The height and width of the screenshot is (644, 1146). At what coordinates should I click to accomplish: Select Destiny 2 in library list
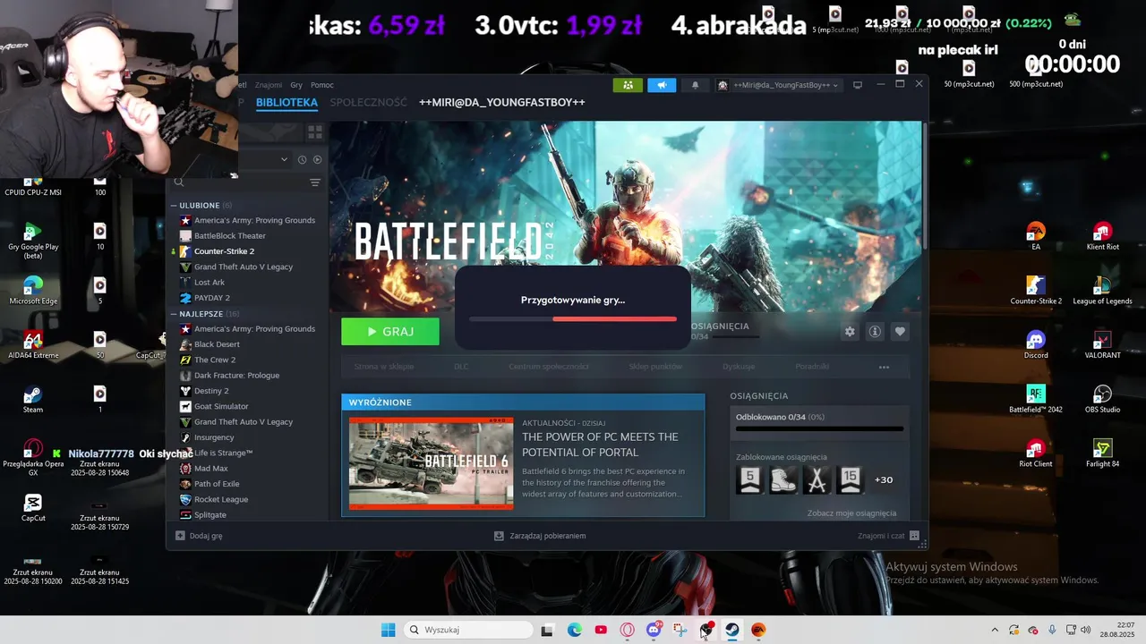[x=211, y=391]
